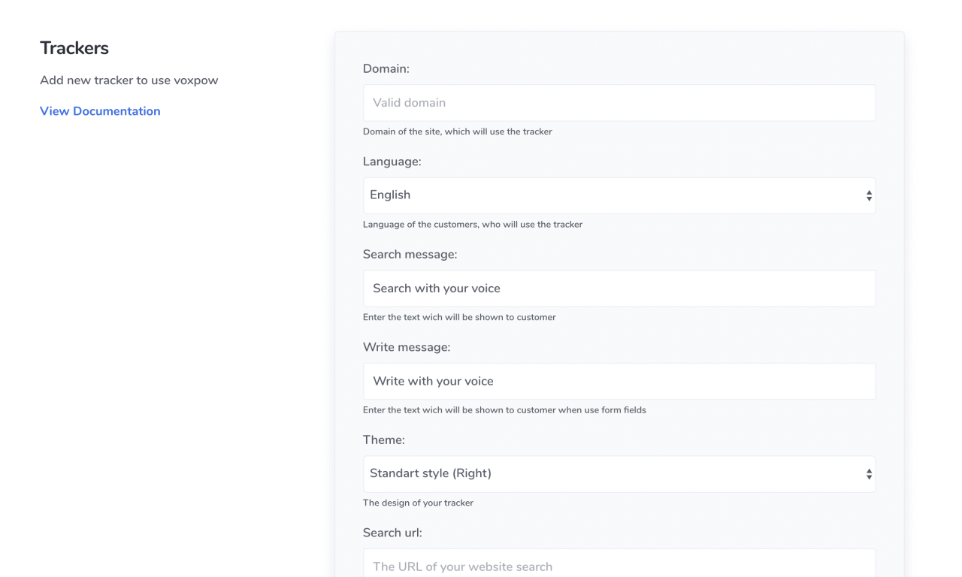Click the Search message: label

pos(410,255)
